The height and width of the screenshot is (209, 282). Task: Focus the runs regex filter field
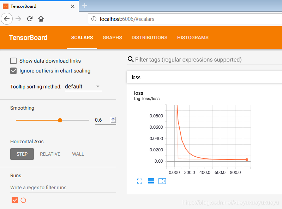pos(63,187)
